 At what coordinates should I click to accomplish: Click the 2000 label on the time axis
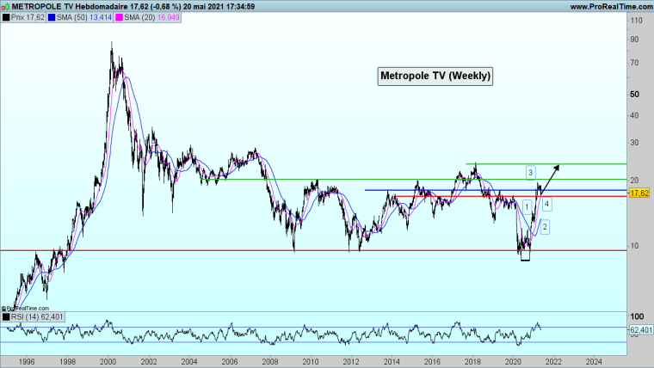coord(108,362)
